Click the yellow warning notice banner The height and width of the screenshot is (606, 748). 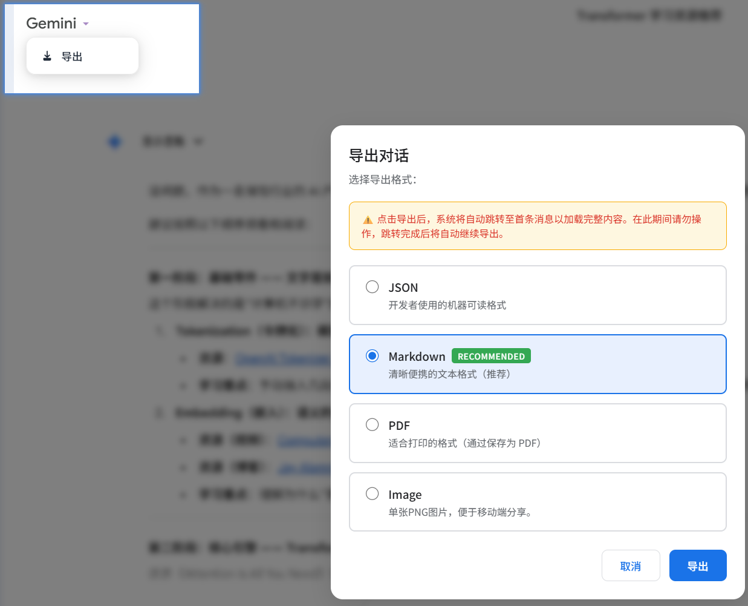pyautogui.click(x=538, y=226)
